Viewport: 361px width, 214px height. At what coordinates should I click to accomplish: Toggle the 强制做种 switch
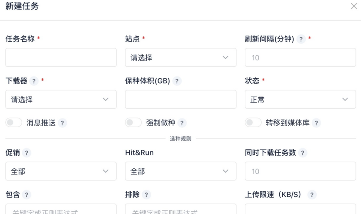(134, 123)
